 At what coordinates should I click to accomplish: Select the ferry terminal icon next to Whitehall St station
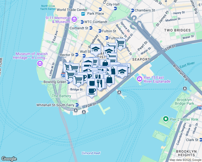76,110
